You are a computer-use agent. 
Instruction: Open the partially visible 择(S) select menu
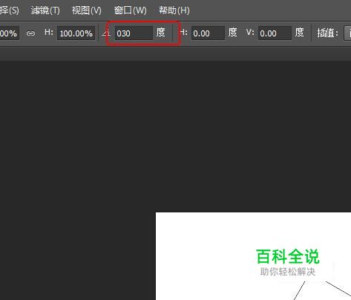click(10, 10)
